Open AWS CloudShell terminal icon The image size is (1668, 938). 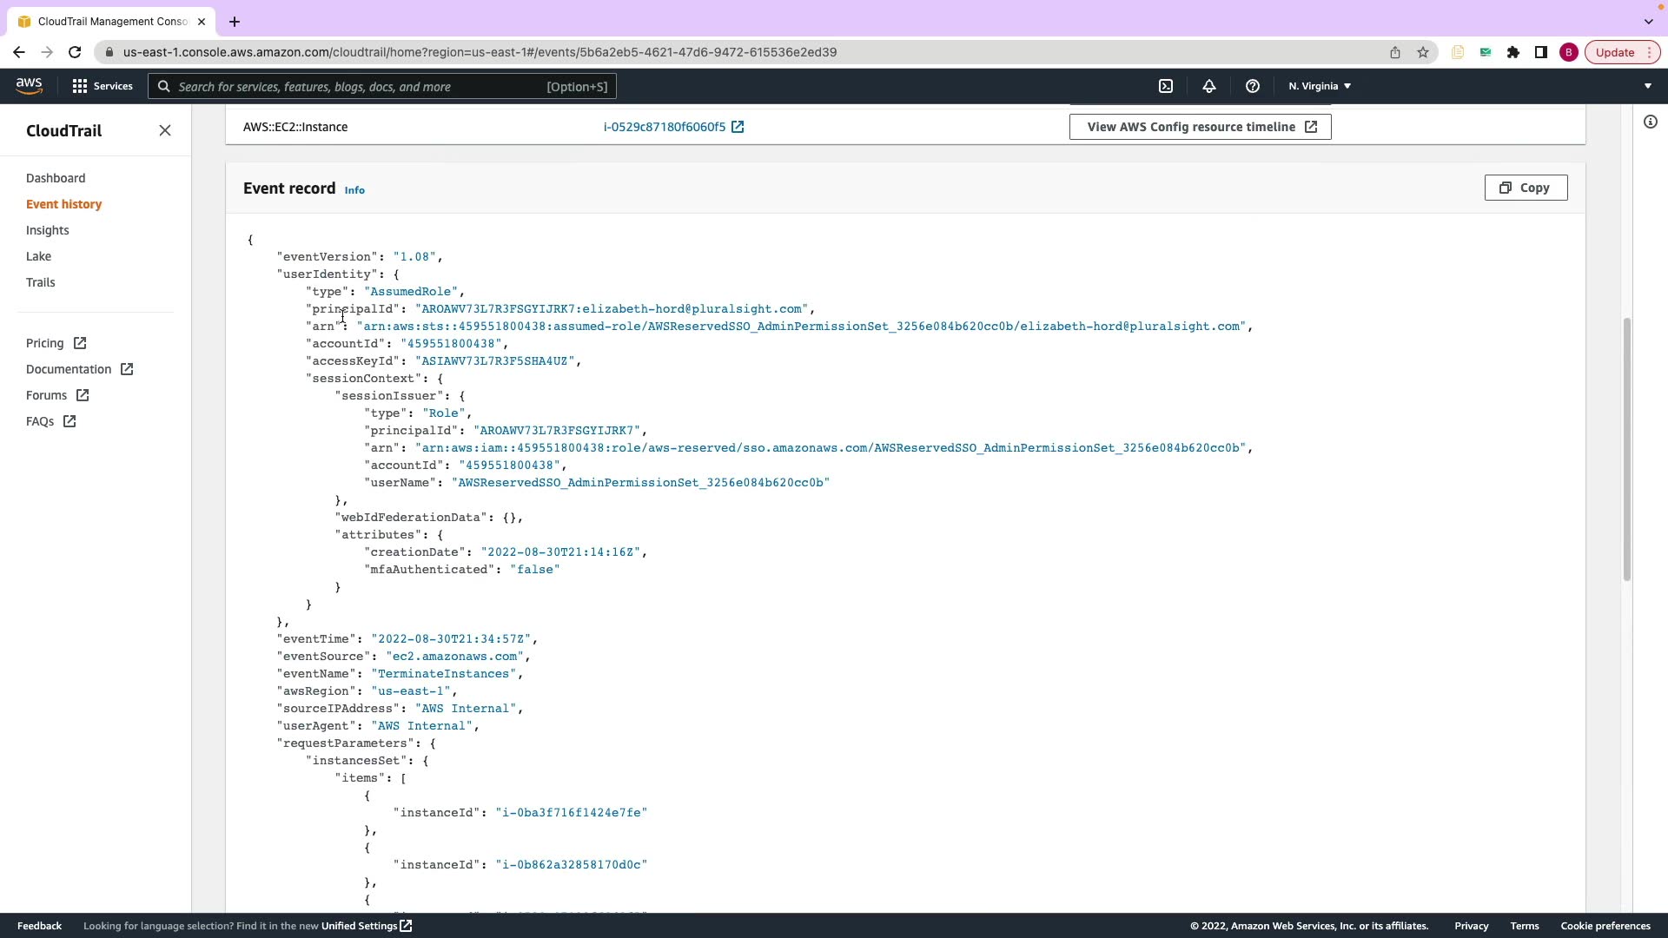tap(1166, 86)
